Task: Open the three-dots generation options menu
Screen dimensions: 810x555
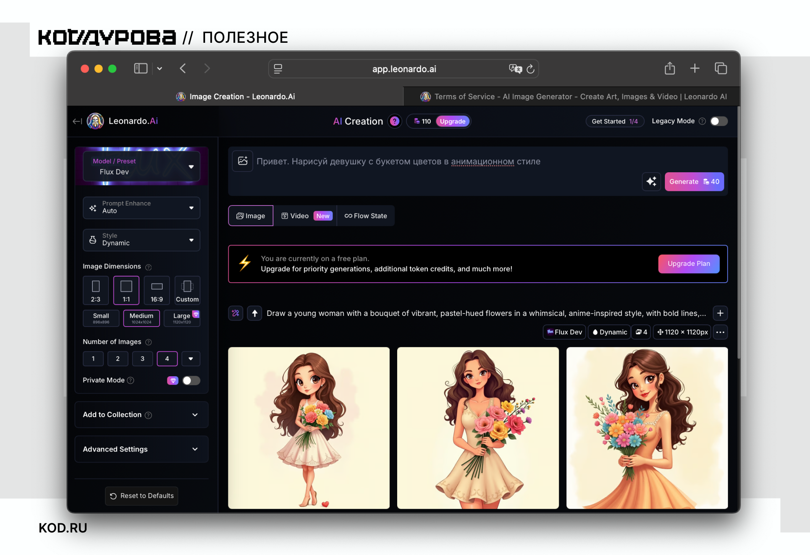Action: pos(720,332)
